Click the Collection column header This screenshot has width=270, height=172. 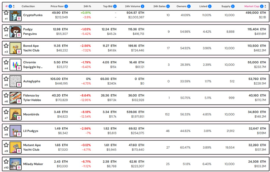click(x=28, y=6)
